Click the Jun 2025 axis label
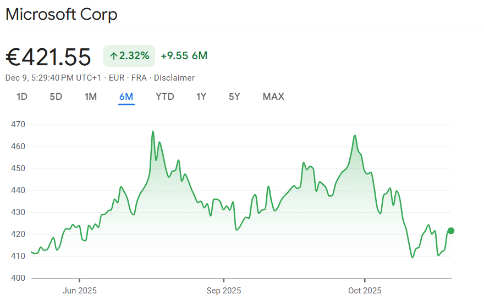484x300 pixels. click(80, 290)
